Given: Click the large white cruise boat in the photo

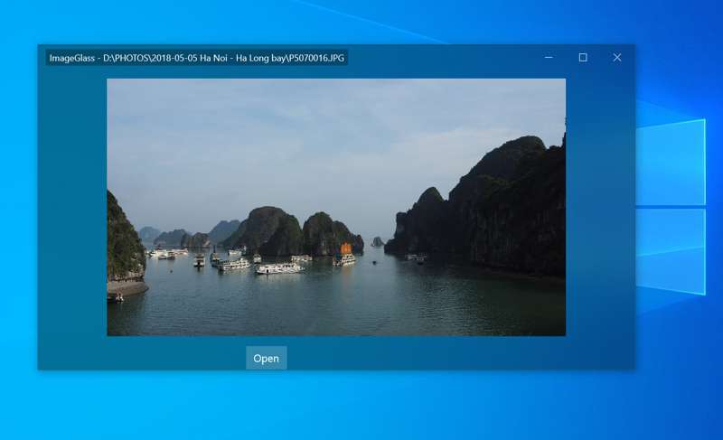Looking at the screenshot, I should point(279,268).
